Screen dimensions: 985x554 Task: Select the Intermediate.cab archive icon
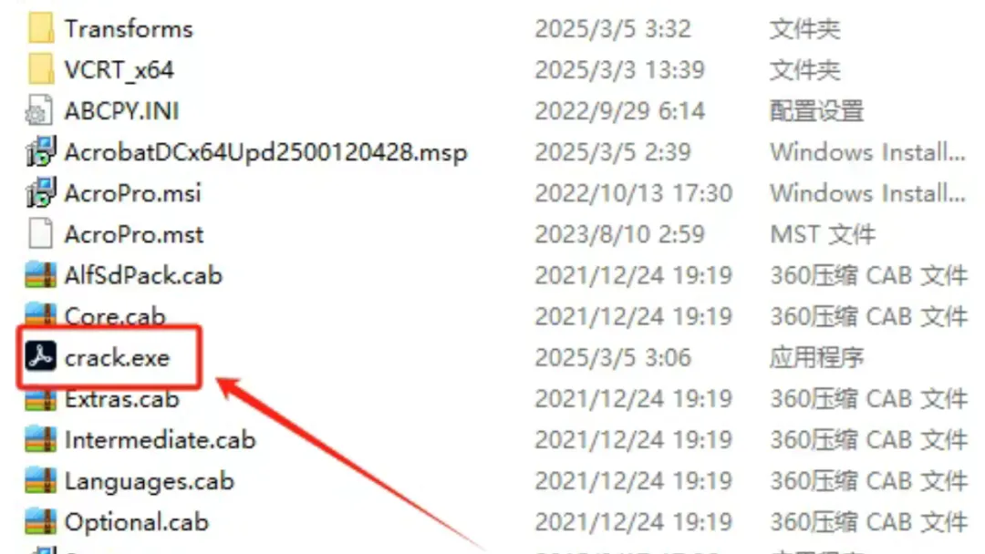pos(41,439)
